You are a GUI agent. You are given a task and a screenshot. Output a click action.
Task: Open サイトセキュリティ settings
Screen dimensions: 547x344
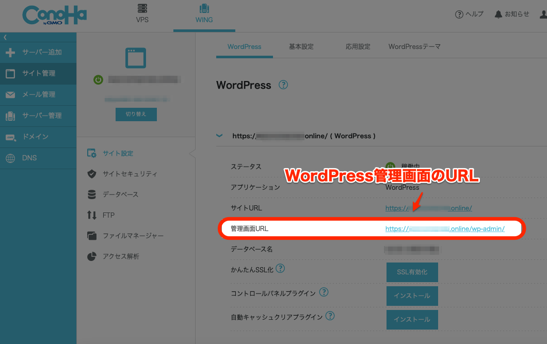(130, 174)
